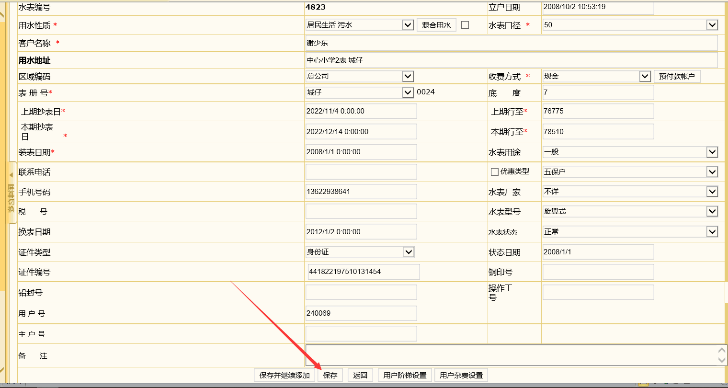This screenshot has width=728, height=388.
Task: Open the 表册号 dropdown showing 城仔
Action: (x=408, y=92)
